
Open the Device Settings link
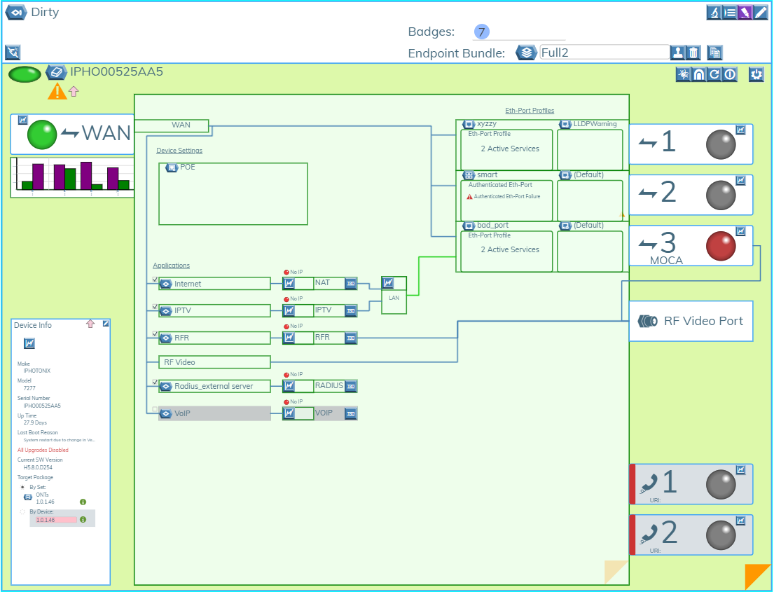(179, 151)
